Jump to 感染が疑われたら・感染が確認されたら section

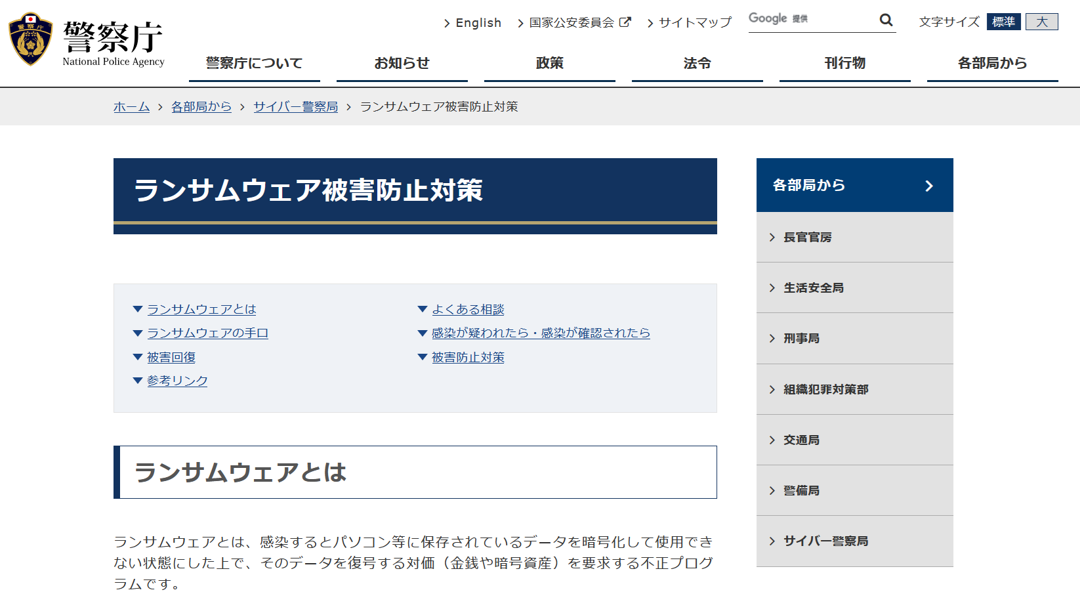click(x=541, y=333)
